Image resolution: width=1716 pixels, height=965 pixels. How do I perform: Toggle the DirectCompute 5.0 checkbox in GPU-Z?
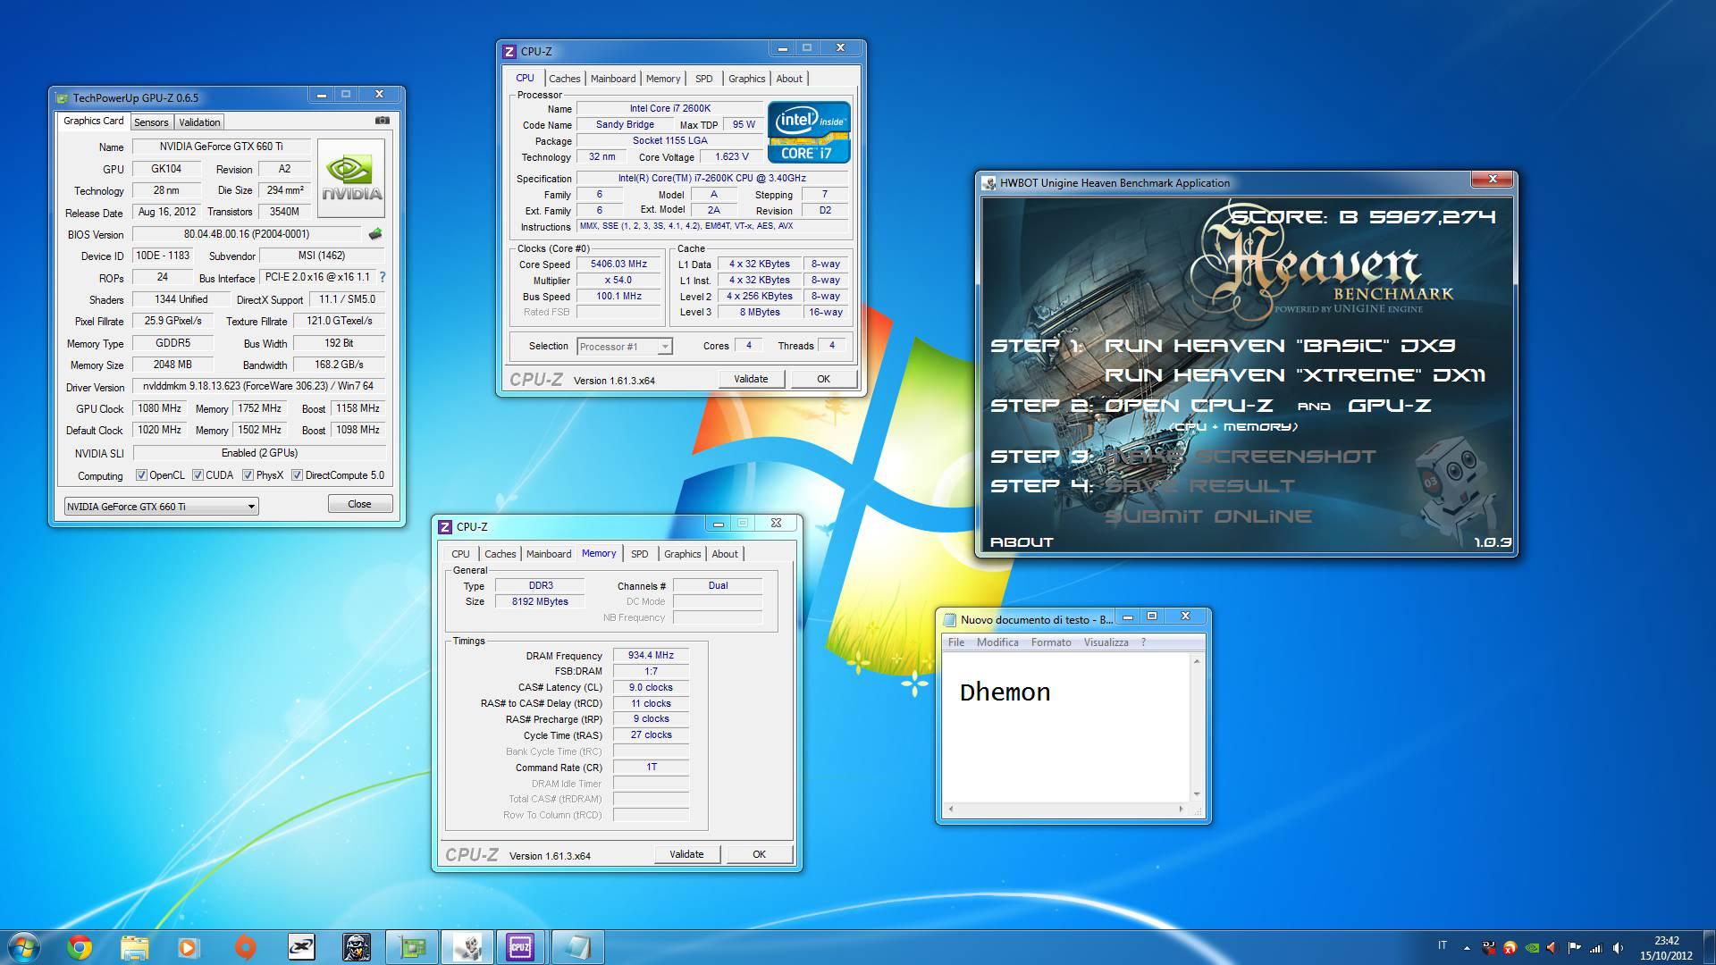(297, 475)
